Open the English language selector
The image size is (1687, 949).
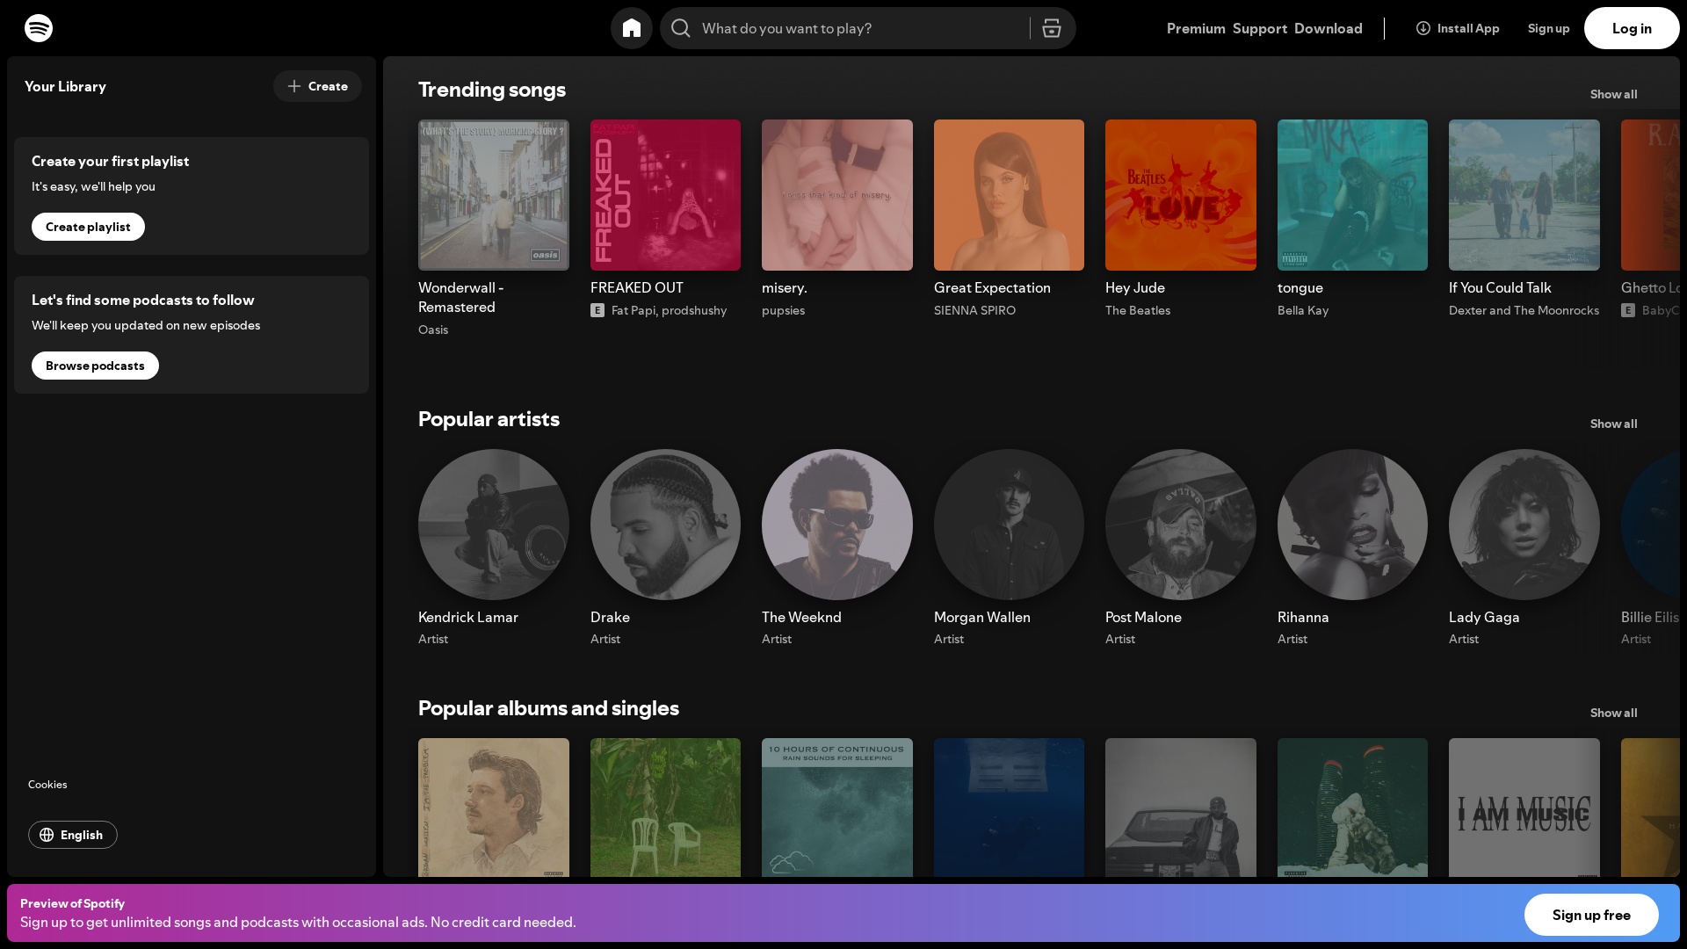(73, 835)
